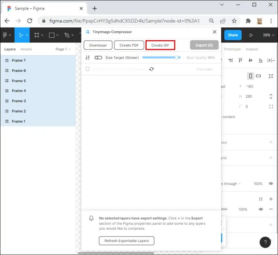This screenshot has width=278, height=255.
Task: Click the Overrides label
Action: click(x=204, y=69)
